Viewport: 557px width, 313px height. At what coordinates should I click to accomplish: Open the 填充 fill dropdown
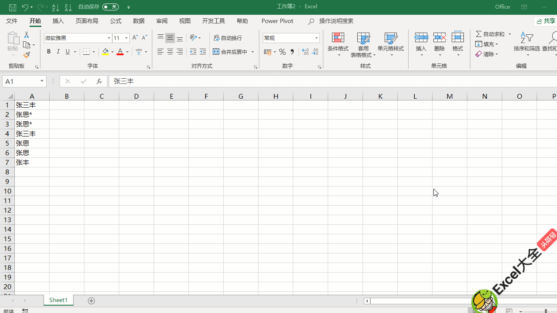(487, 44)
